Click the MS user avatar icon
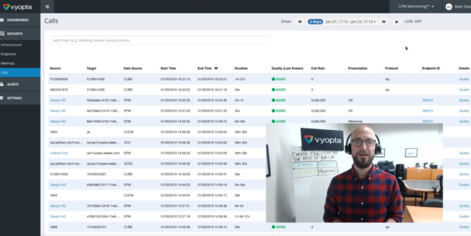The image size is (471, 236). pos(449,6)
